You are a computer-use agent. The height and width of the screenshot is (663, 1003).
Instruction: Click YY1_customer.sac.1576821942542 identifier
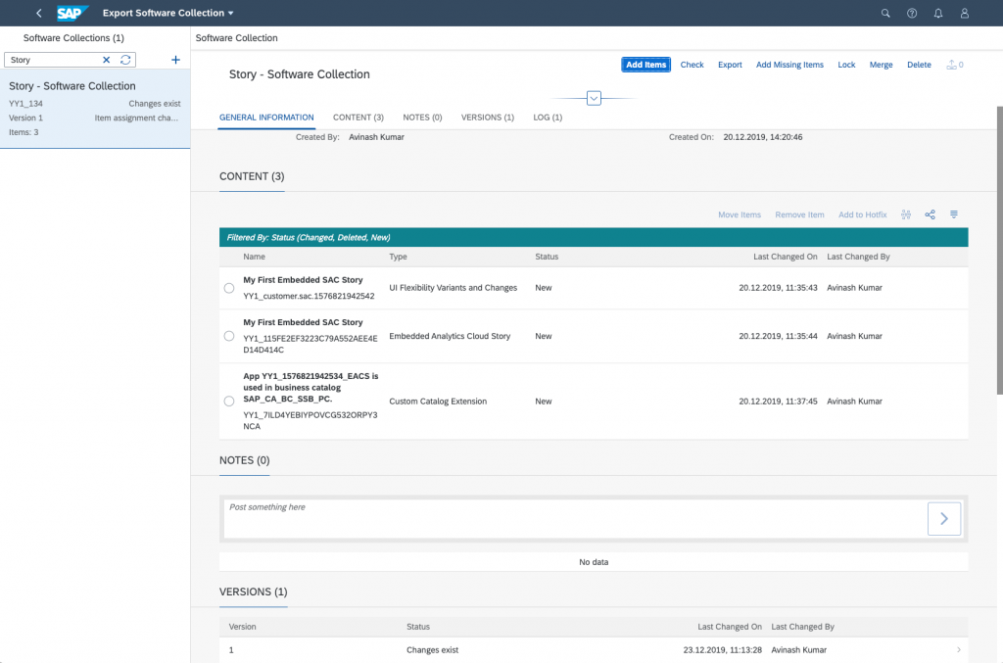[309, 296]
